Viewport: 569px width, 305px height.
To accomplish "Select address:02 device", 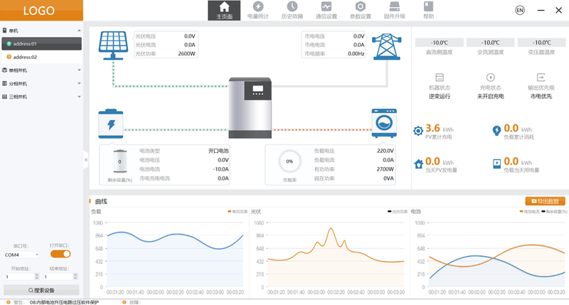I will point(25,57).
